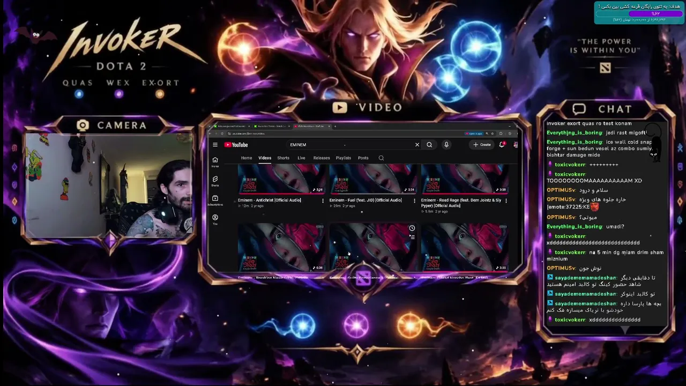Play the Fuel feat. JID thumbnail

pos(373,179)
